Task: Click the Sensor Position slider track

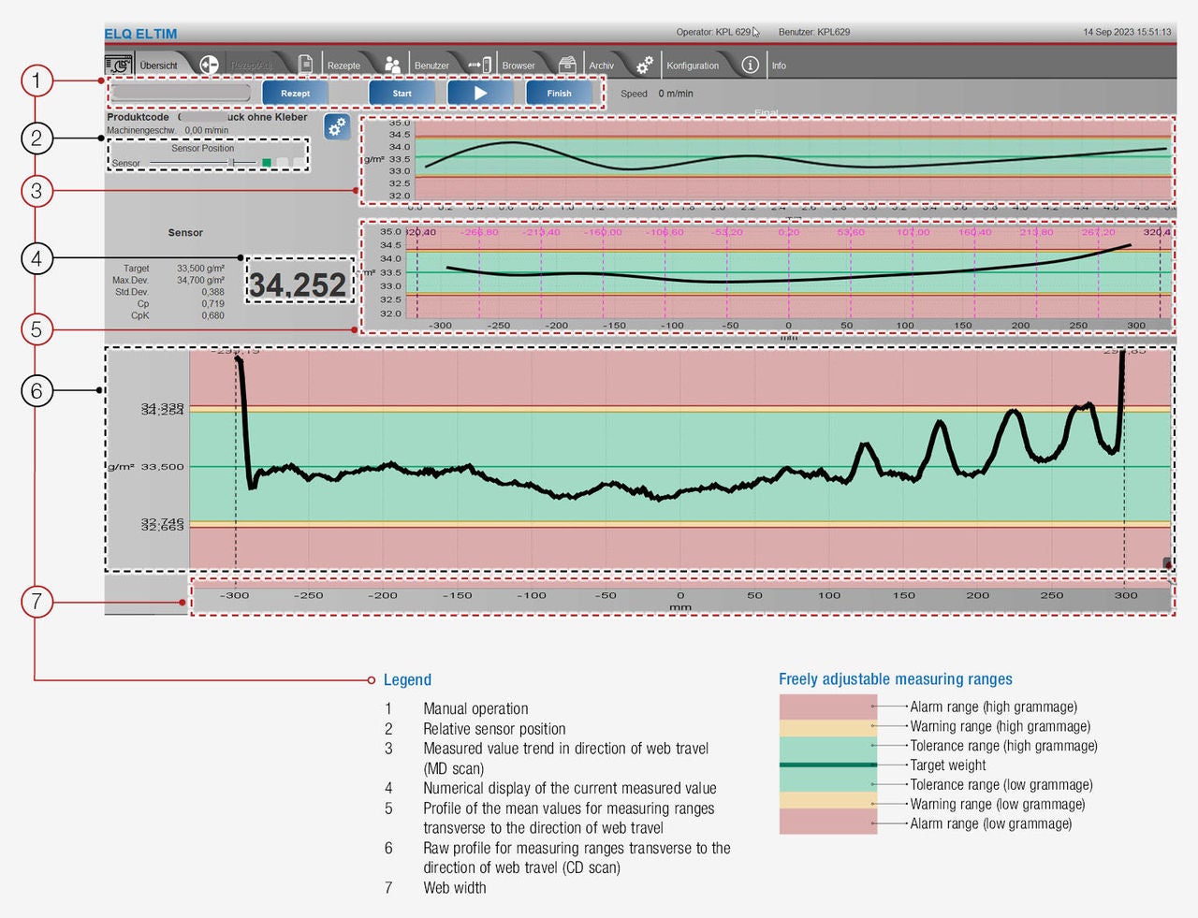Action: point(203,163)
